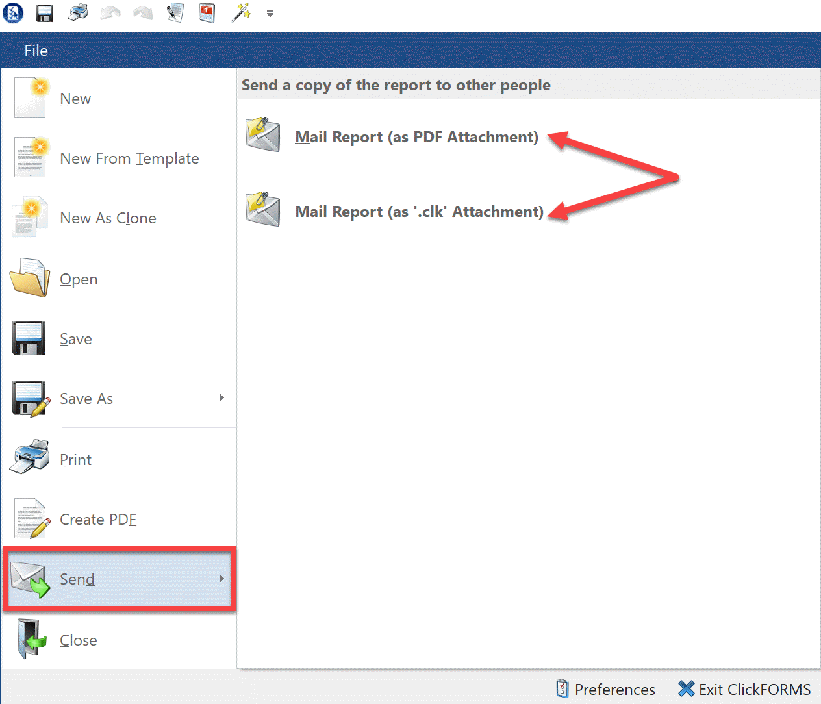Expand the quick access toolbar customize arrow
Image resolution: width=821 pixels, height=704 pixels.
pos(270,14)
